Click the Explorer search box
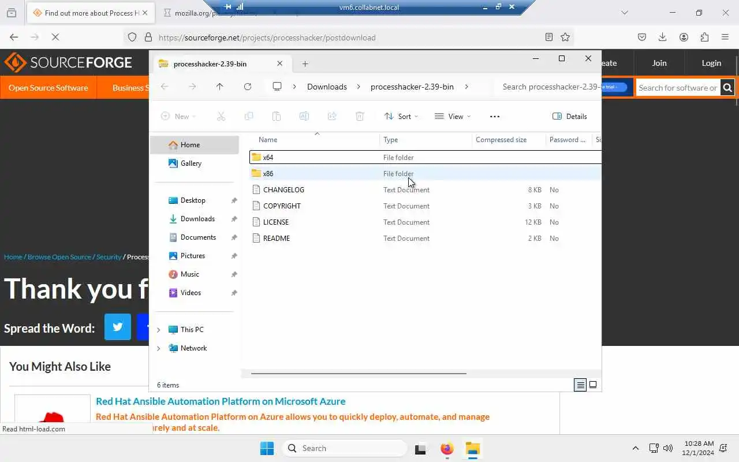 (x=547, y=87)
